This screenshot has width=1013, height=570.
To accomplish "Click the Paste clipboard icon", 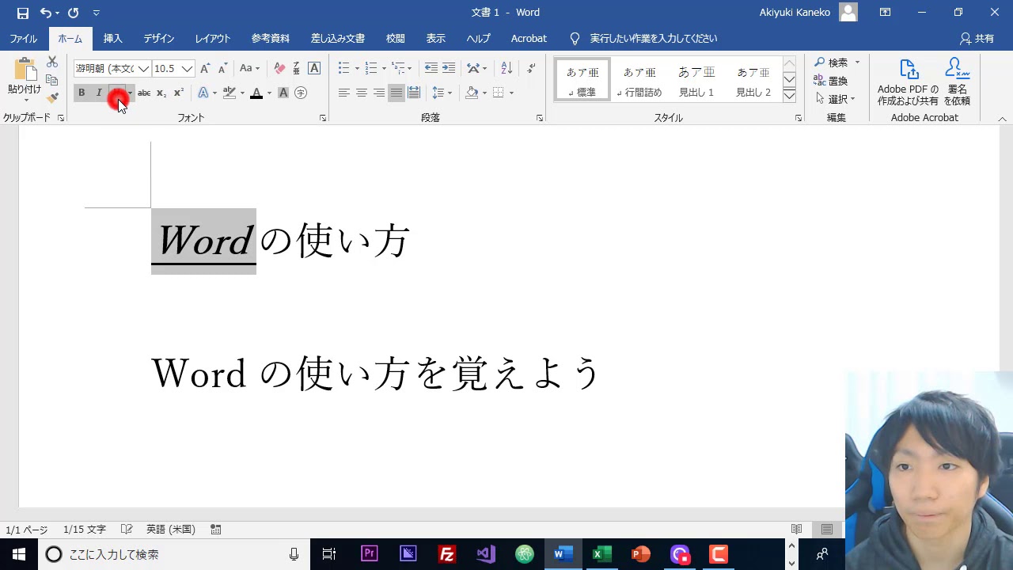I will [25, 70].
